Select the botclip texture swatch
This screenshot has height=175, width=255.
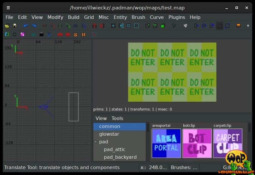[197, 143]
